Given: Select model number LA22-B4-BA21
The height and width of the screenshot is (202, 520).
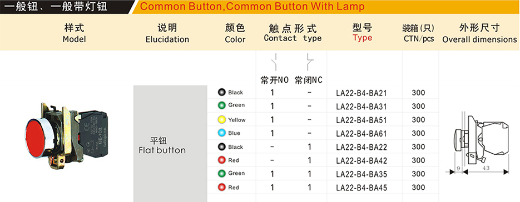Looking at the screenshot, I should 361,93.
